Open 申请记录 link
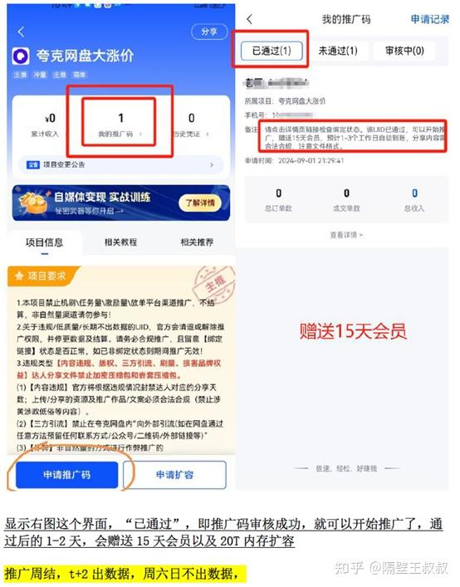 pos(429,19)
